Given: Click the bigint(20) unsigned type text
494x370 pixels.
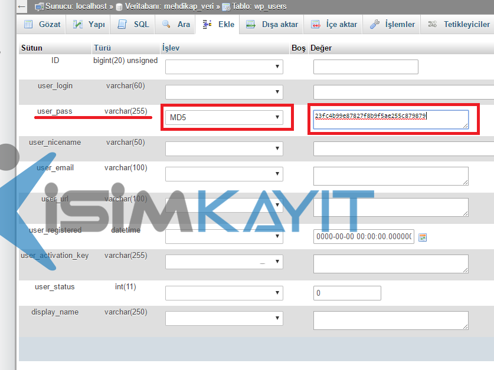Looking at the screenshot, I should coord(125,61).
